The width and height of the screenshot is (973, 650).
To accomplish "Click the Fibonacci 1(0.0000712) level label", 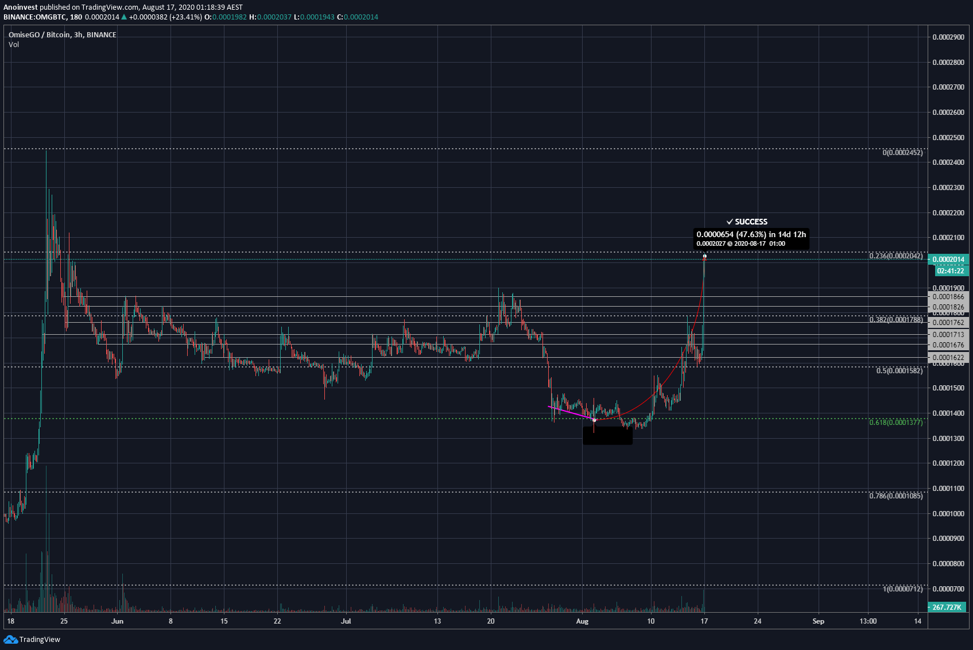I will click(903, 589).
